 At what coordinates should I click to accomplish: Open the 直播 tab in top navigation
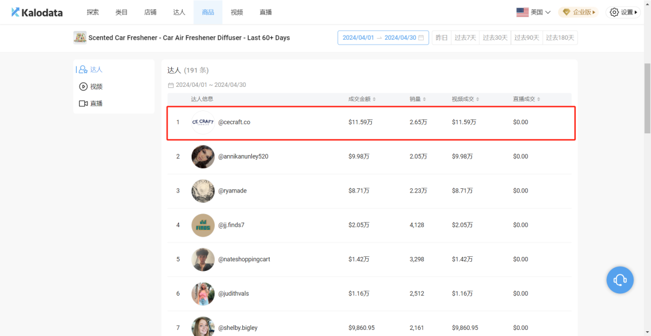(265, 13)
